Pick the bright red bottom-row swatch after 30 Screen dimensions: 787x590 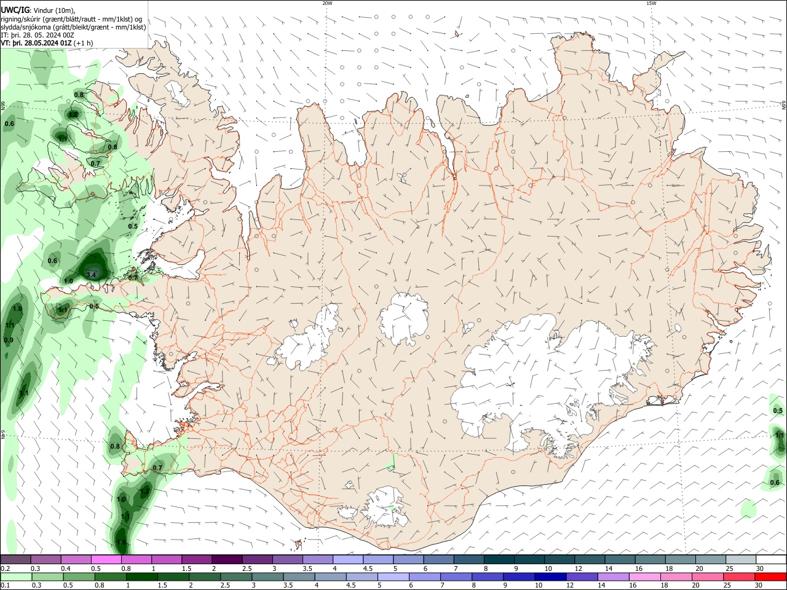pyautogui.click(x=770, y=576)
